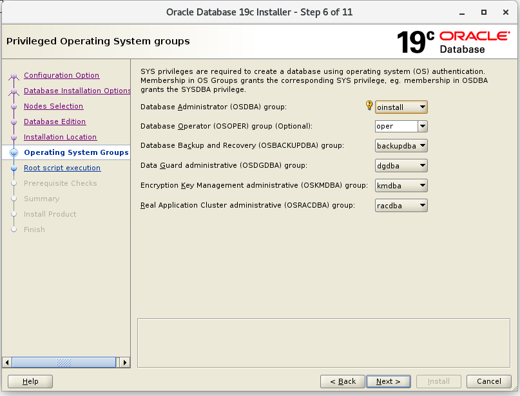The width and height of the screenshot is (520, 396).
Task: Select the Operating System Groups step
Action: (x=76, y=152)
